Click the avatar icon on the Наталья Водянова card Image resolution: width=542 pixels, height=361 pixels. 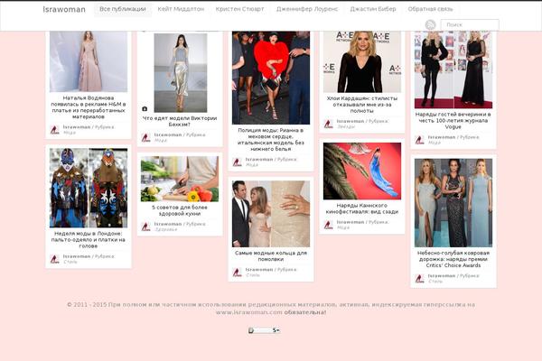point(54,130)
